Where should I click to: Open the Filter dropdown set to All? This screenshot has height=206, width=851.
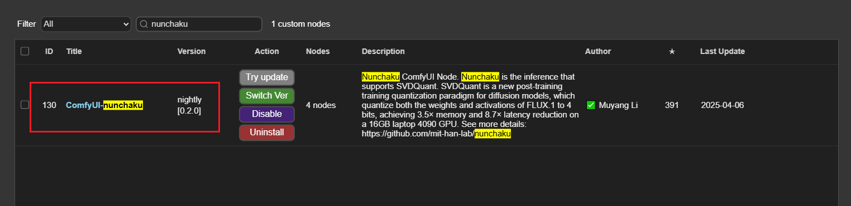coord(85,24)
